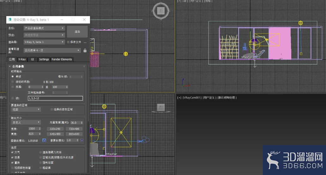
Task: Select the blue camera object in bottom-left viewport
Action: (144, 140)
